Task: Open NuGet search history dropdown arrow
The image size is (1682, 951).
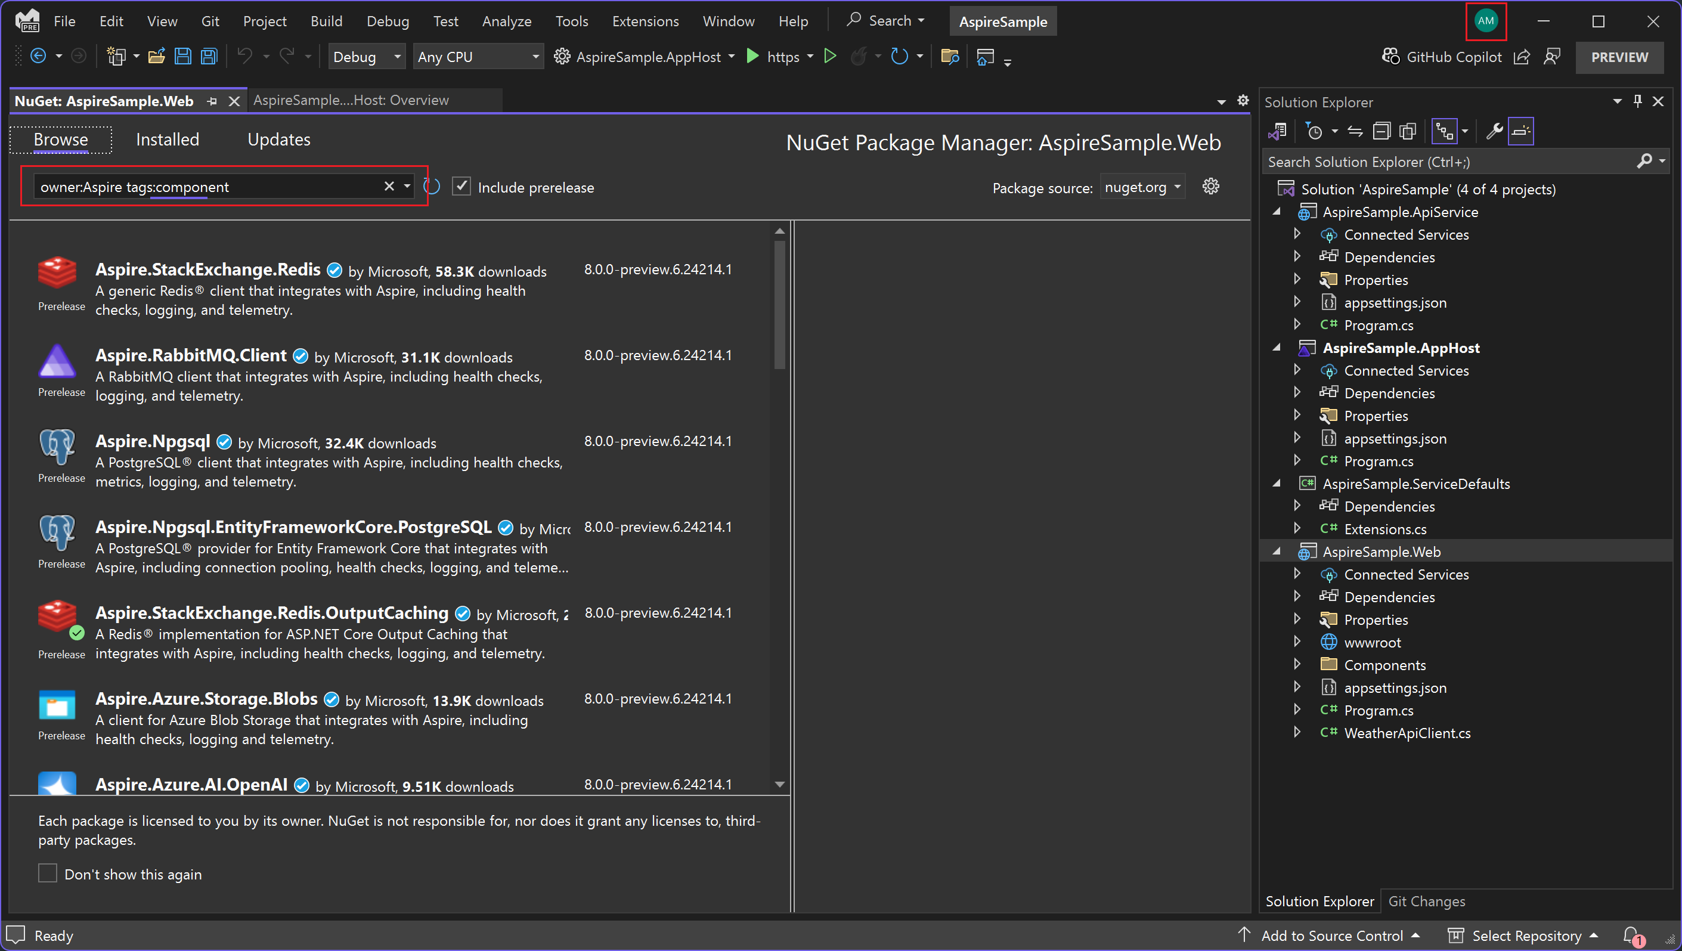Action: [x=407, y=186]
